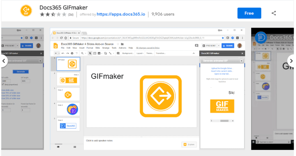Click the new slide plus icon
This screenshot has width=296, height=156.
55,54
